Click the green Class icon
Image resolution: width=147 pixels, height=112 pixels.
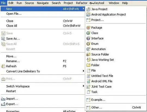tap(88, 33)
